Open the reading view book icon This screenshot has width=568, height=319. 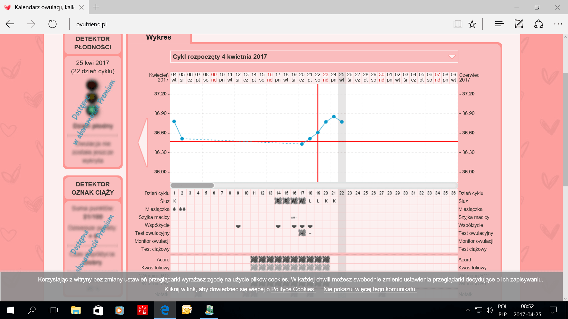coord(458,24)
